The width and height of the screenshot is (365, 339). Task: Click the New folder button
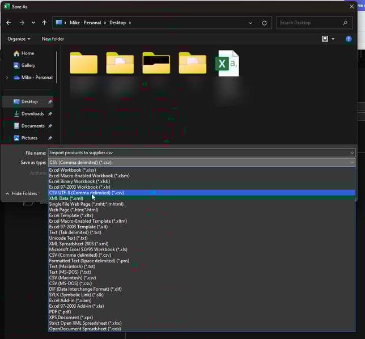pyautogui.click(x=53, y=39)
